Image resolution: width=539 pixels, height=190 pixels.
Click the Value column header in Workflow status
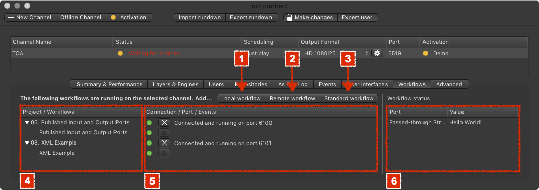pos(483,112)
